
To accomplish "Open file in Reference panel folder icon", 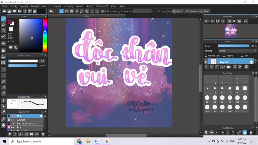I will click(x=211, y=132).
